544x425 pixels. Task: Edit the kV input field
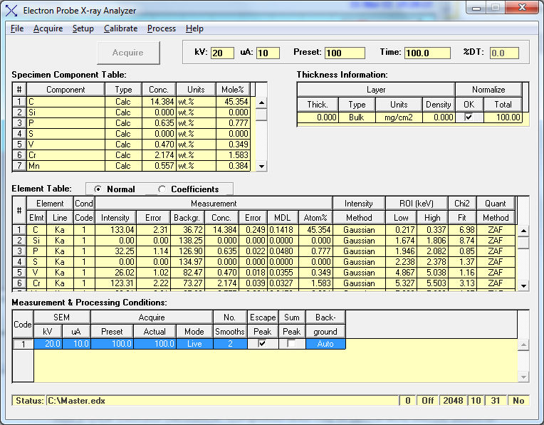222,53
